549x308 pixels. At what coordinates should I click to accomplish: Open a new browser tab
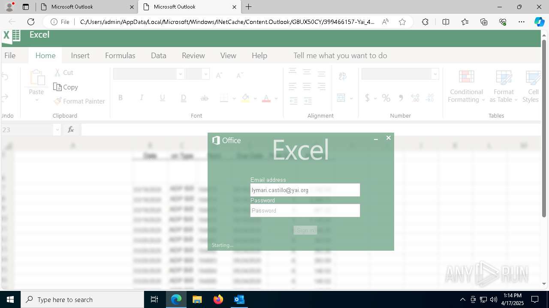pyautogui.click(x=249, y=7)
